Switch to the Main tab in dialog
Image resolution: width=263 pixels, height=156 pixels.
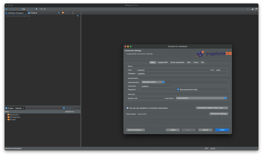click(153, 62)
